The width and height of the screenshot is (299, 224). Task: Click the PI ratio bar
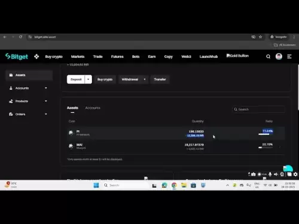click(x=266, y=134)
